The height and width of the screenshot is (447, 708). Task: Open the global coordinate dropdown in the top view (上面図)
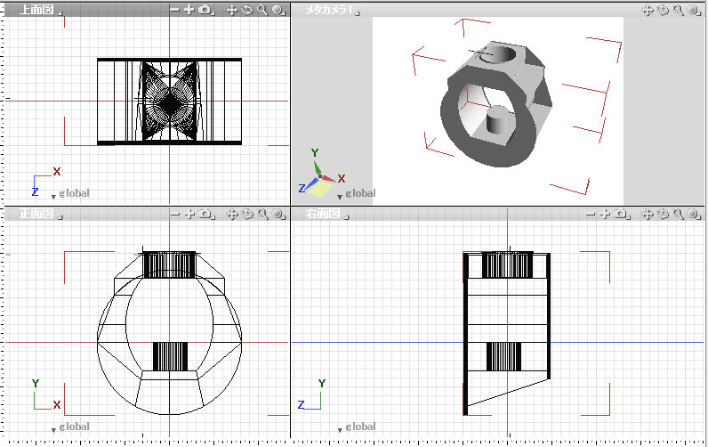coord(70,193)
